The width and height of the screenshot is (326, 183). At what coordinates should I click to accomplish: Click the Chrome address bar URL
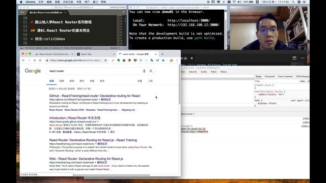coord(75,60)
